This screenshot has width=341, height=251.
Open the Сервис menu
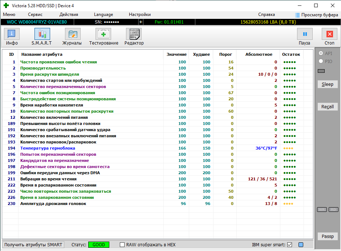pos(35,14)
